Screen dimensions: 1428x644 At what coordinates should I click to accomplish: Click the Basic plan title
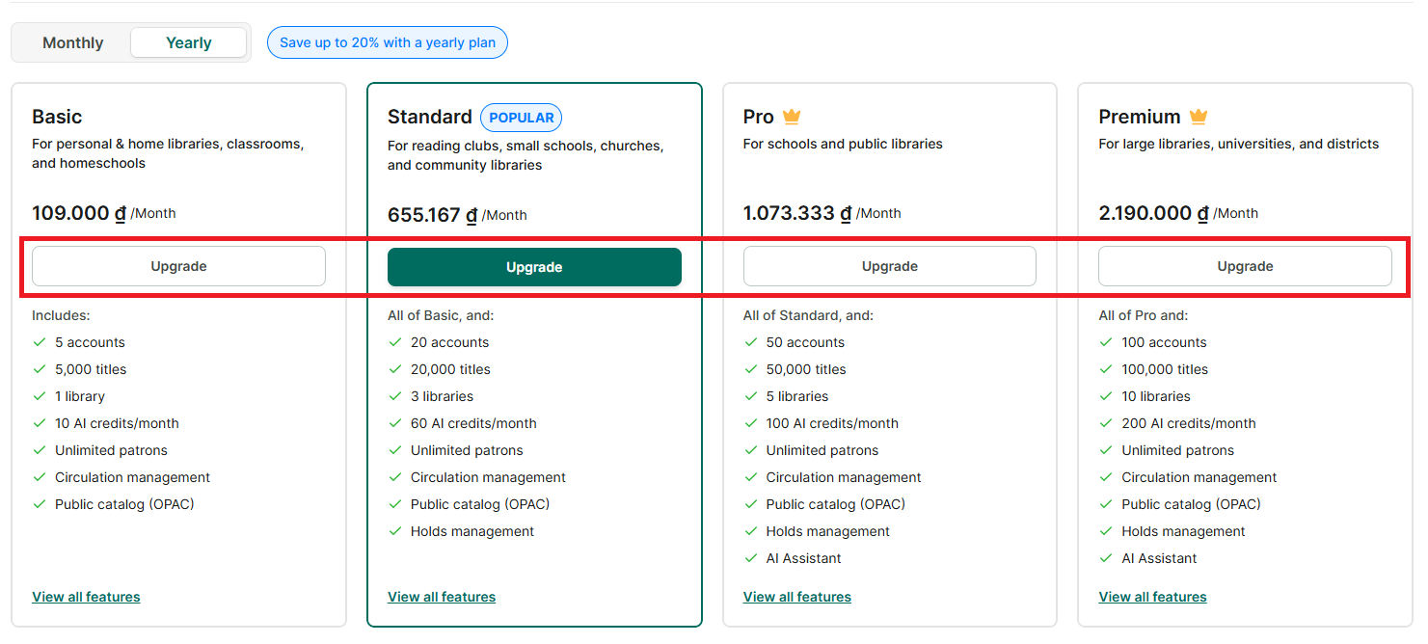click(57, 117)
